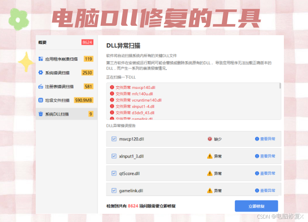Click error icon next to d3dx9_43.dll
Image resolution: width=308 pixels, height=222 pixels.
pos(112,113)
